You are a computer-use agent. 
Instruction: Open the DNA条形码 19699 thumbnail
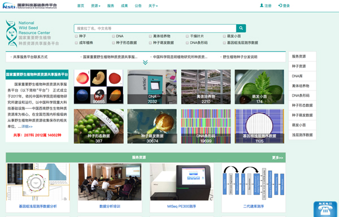(x=206, y=126)
